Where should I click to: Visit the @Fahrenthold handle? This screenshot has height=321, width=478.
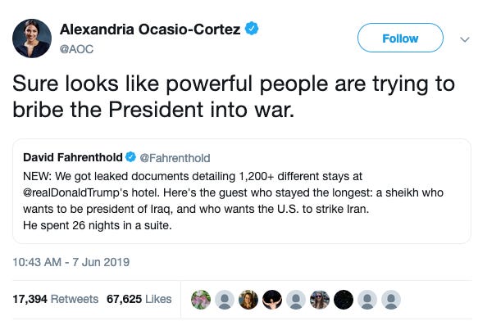[x=175, y=158]
